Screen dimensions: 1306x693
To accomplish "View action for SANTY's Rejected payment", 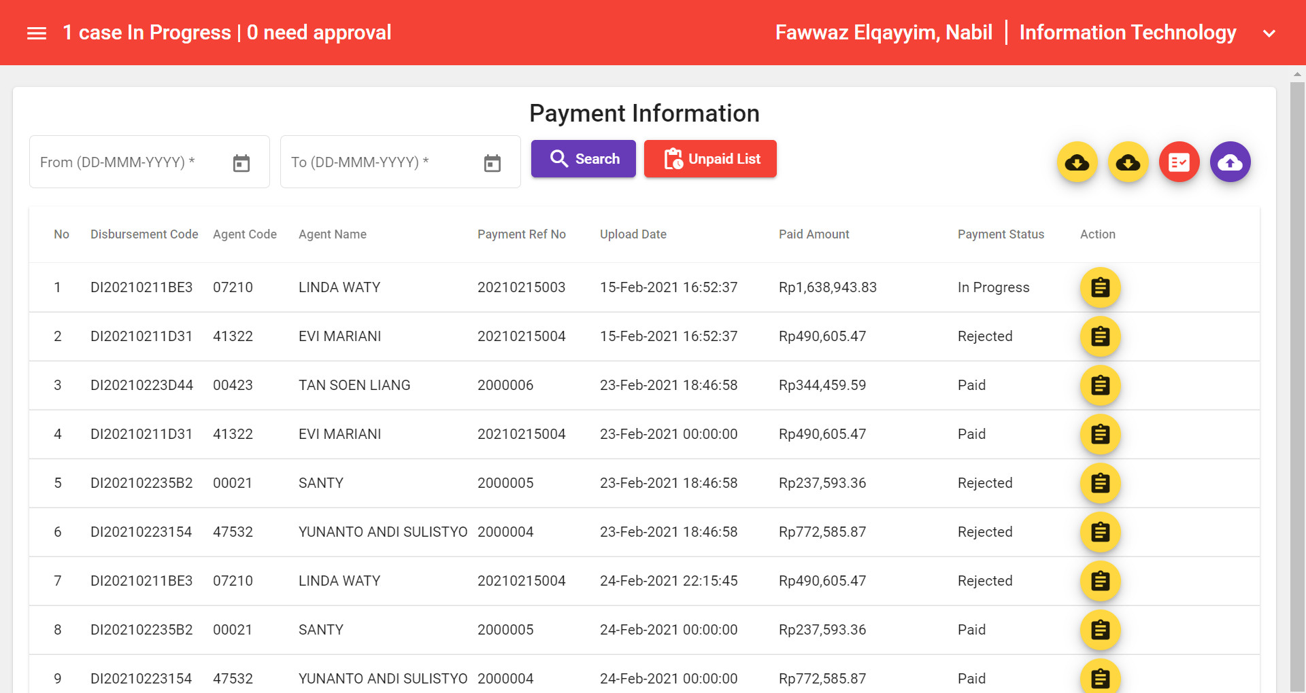I will click(x=1100, y=483).
